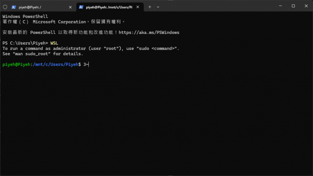
Task: Expand the new tab profile dropdown
Action: [158, 7]
